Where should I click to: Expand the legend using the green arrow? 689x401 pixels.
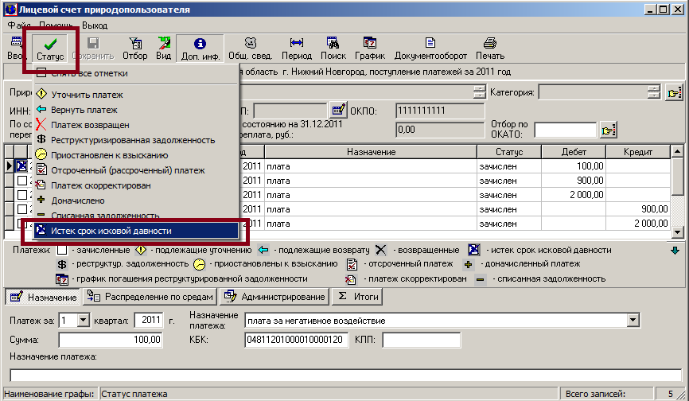675,251
